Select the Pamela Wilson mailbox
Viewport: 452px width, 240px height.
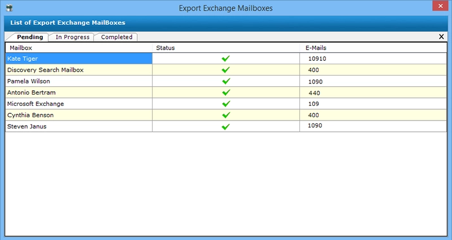(79, 81)
